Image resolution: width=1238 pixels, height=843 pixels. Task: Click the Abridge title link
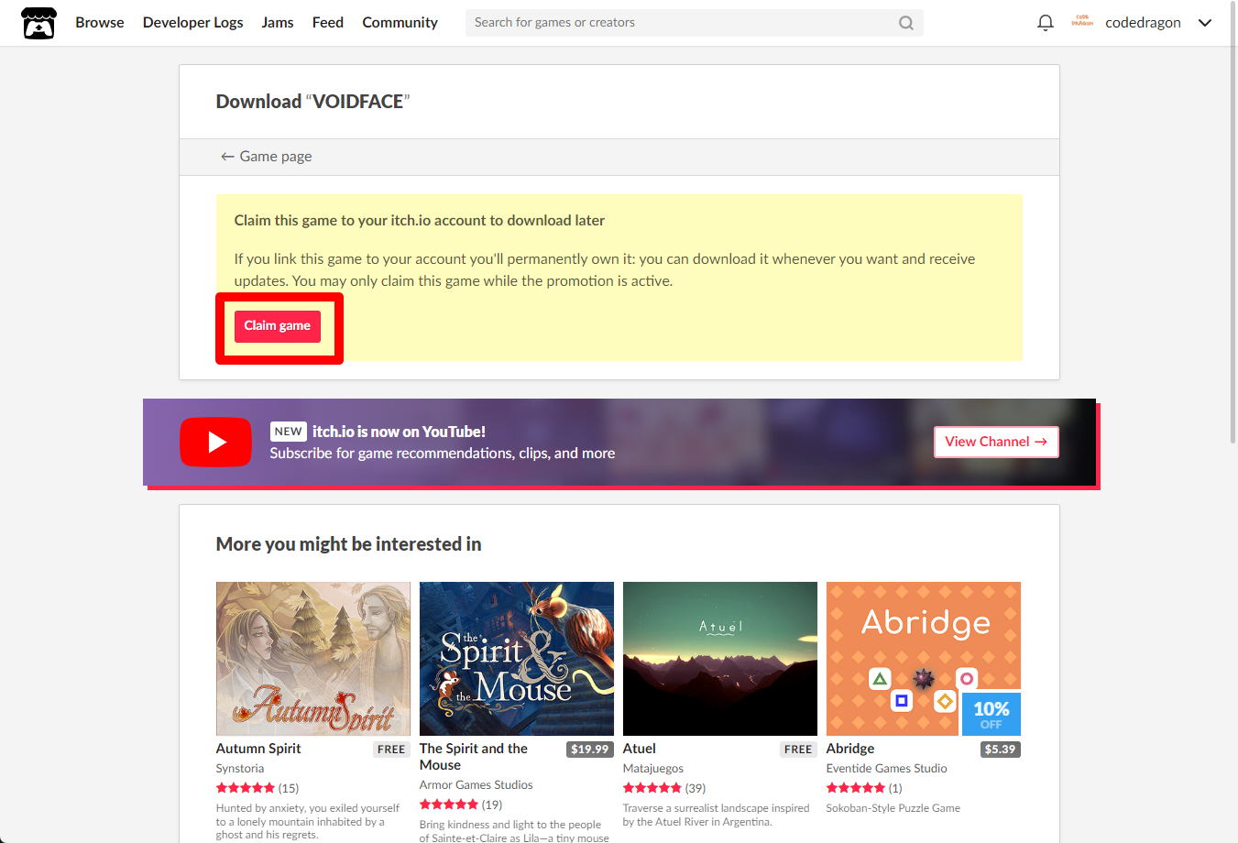[850, 749]
